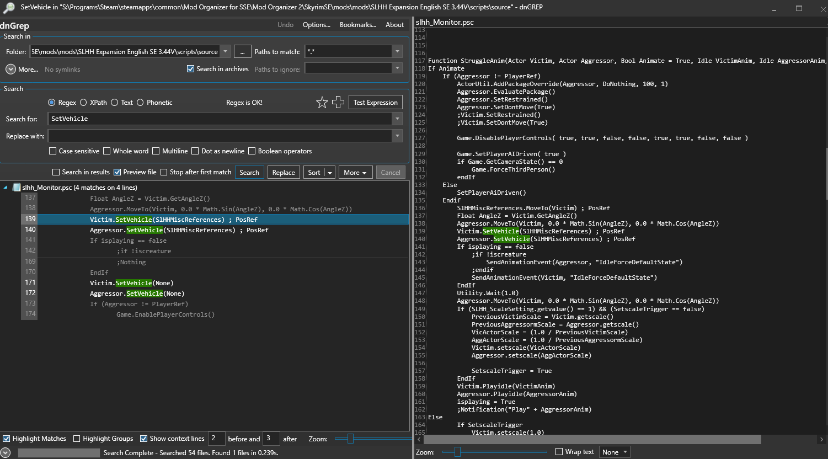Enable the Case sensitive checkbox
Screen dimensions: 828x459
coord(53,151)
